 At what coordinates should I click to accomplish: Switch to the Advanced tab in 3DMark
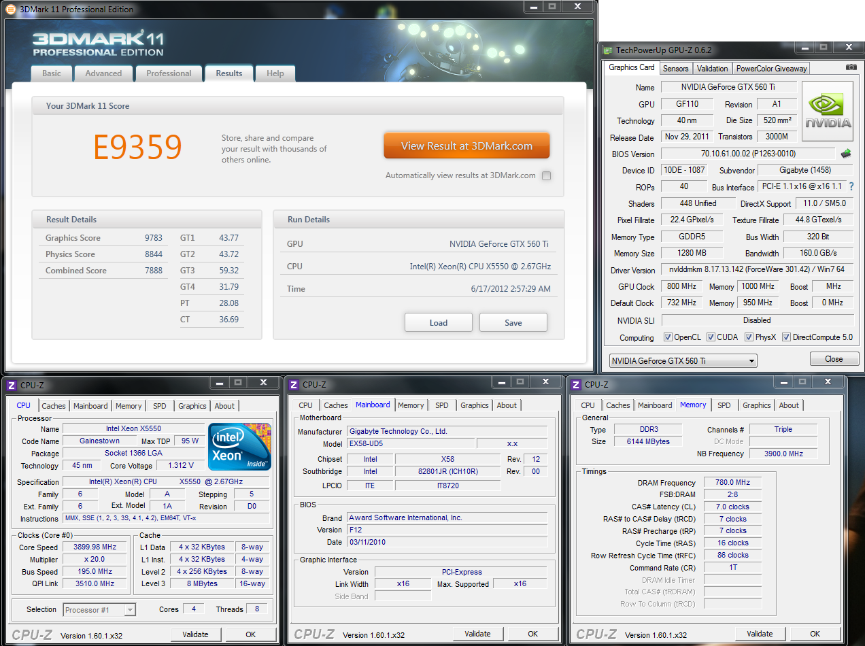coord(103,73)
